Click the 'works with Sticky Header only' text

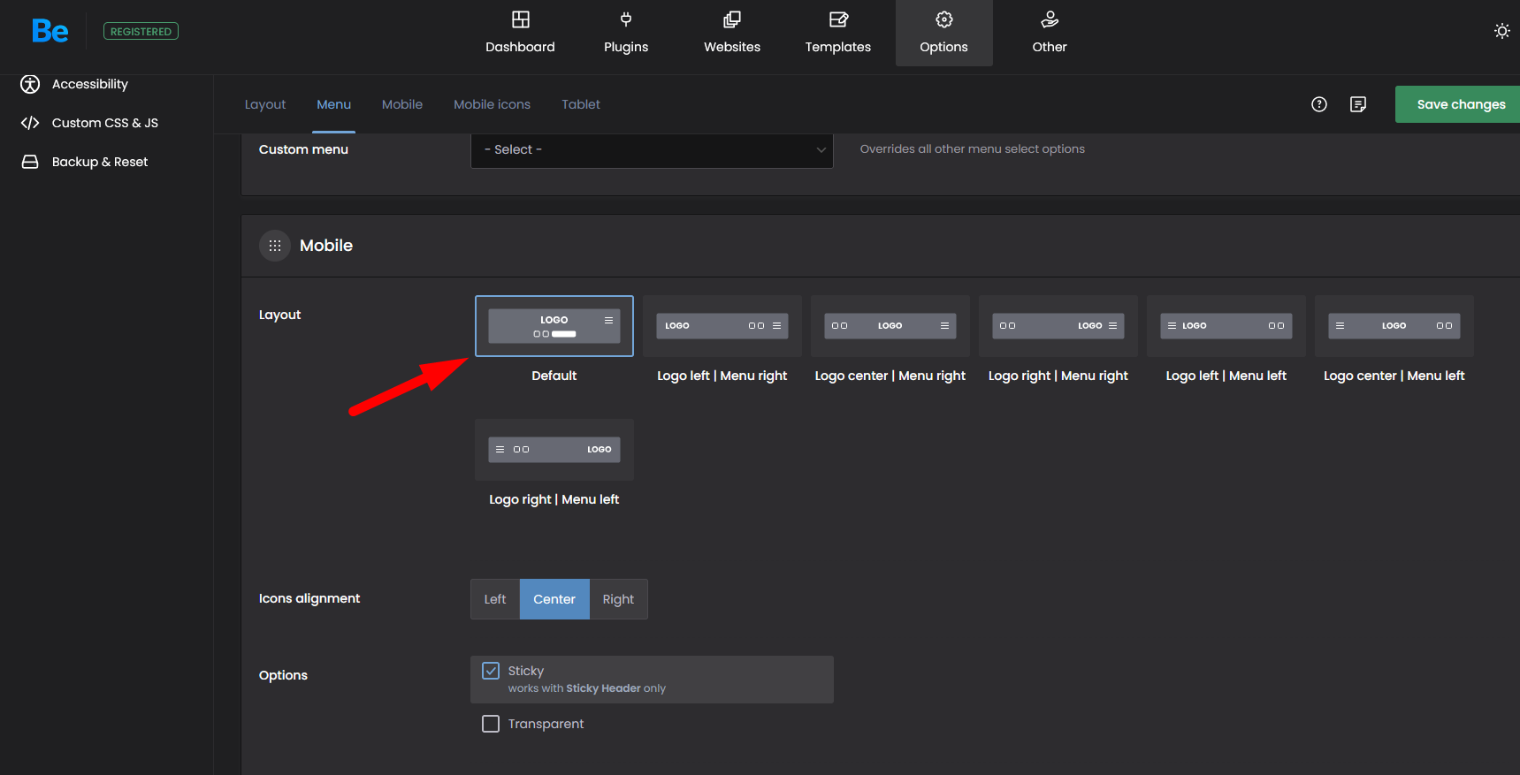click(x=586, y=688)
